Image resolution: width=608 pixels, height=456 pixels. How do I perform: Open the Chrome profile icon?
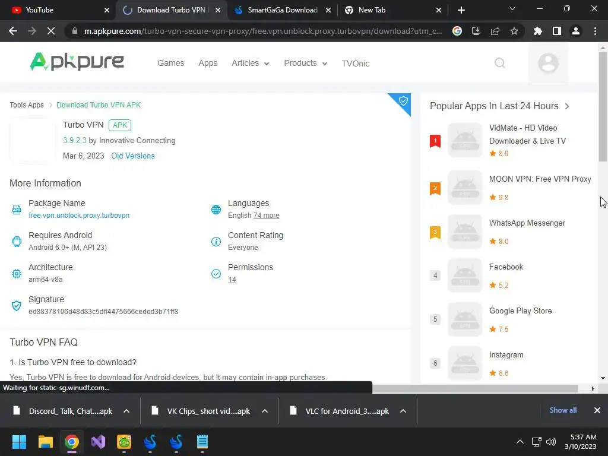pos(576,31)
